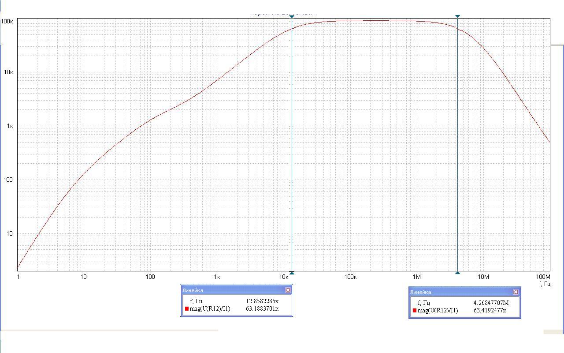
Task: Click the 100М label on the frequency axis
Action: pyautogui.click(x=543, y=277)
